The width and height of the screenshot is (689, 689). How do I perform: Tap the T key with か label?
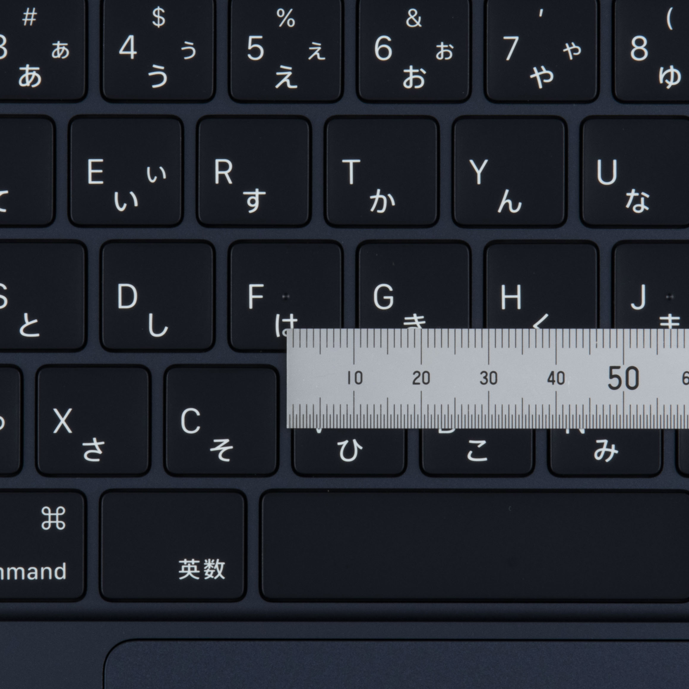[x=382, y=172]
